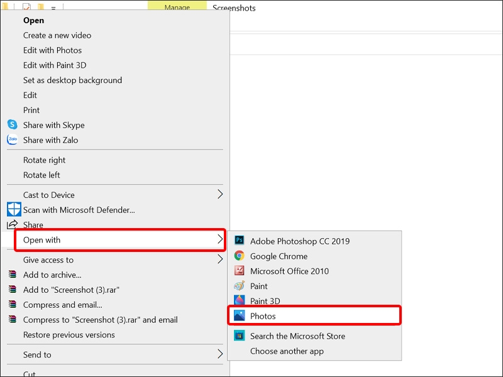503x377 pixels.
Task: Open with Paint 3D
Action: [265, 301]
